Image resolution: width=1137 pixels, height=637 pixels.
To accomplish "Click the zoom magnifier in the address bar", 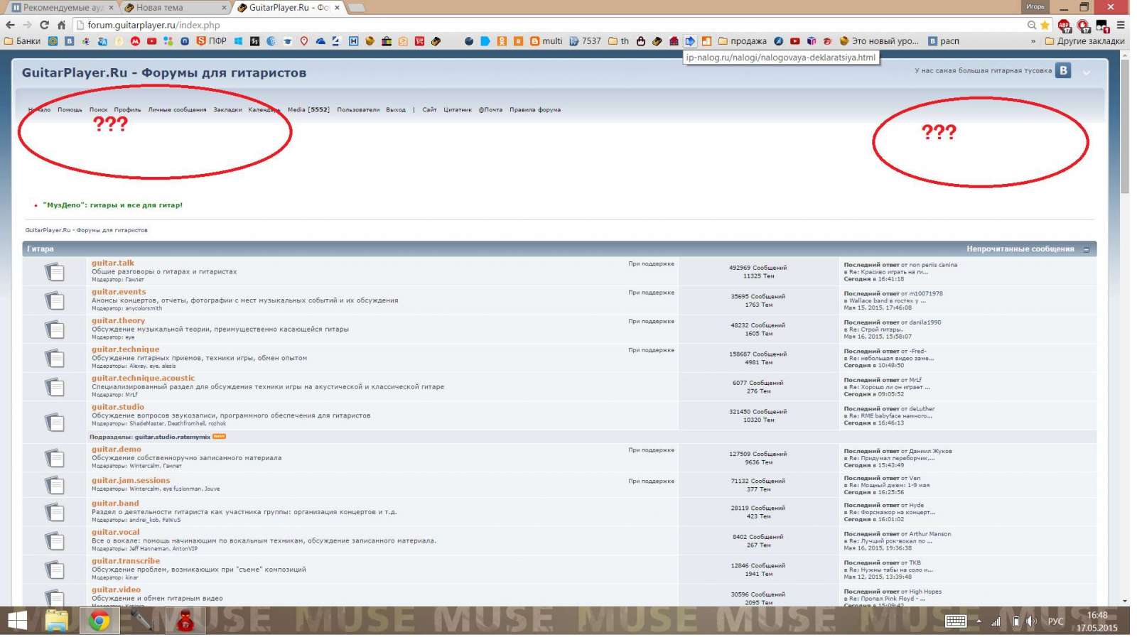I will click(1031, 25).
